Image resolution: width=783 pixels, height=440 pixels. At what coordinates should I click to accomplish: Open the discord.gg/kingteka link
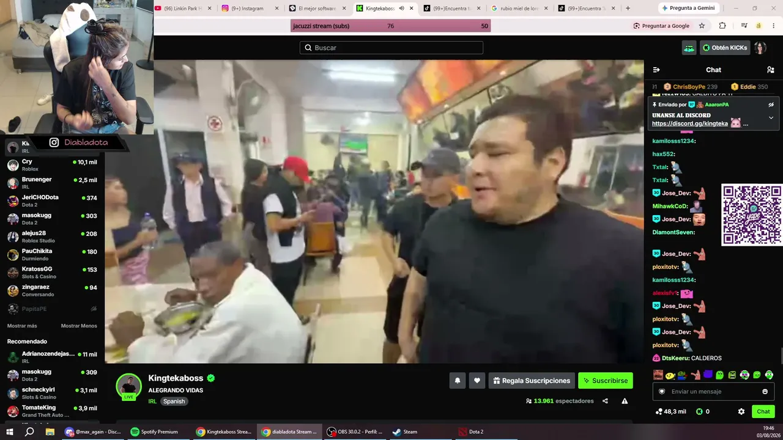pos(690,123)
